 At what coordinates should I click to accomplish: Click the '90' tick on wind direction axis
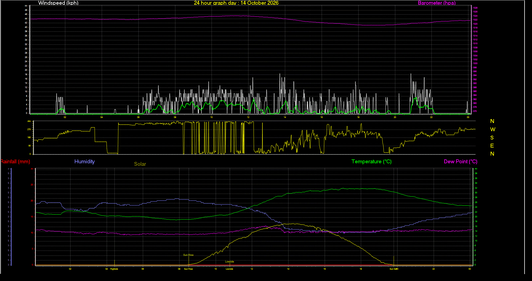pyautogui.click(x=30, y=146)
